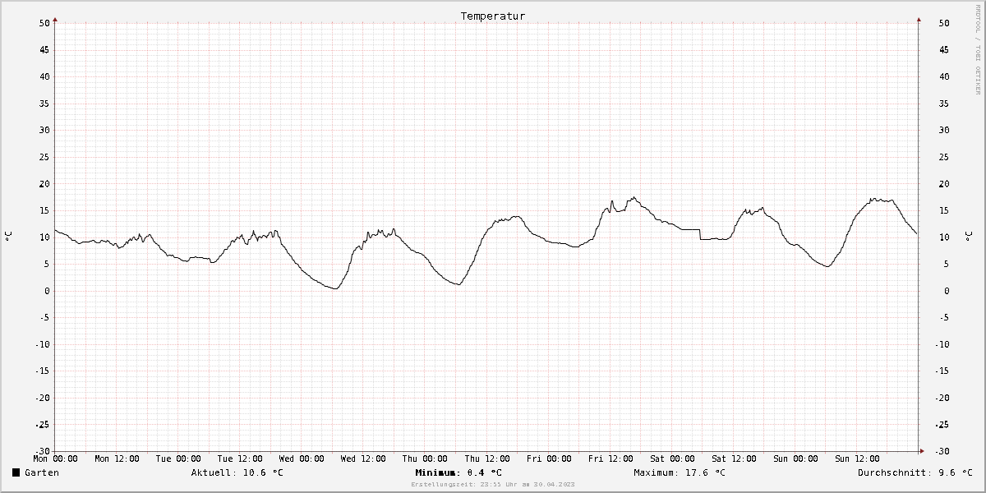The width and height of the screenshot is (986, 493).
Task: Click the "Wed 12:00" time axis label
Action: point(363,458)
